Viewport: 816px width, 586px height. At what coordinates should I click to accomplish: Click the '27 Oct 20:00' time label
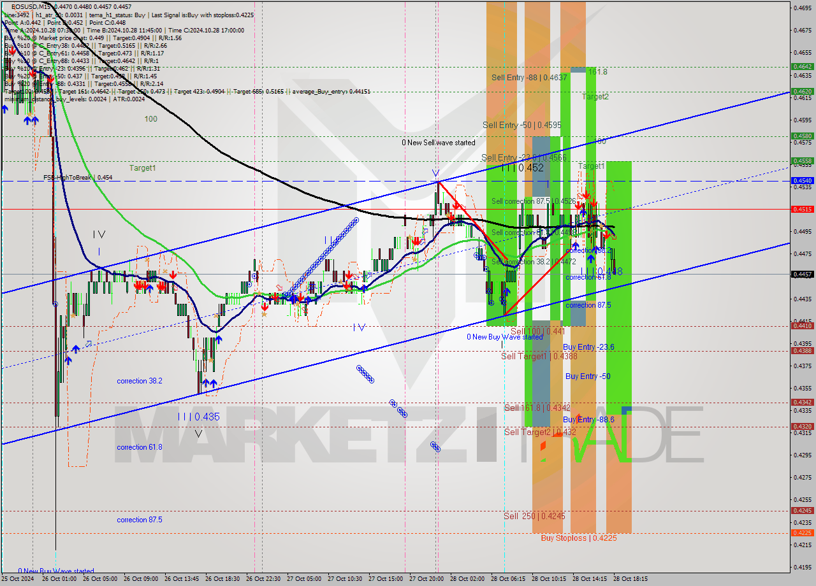(x=426, y=579)
